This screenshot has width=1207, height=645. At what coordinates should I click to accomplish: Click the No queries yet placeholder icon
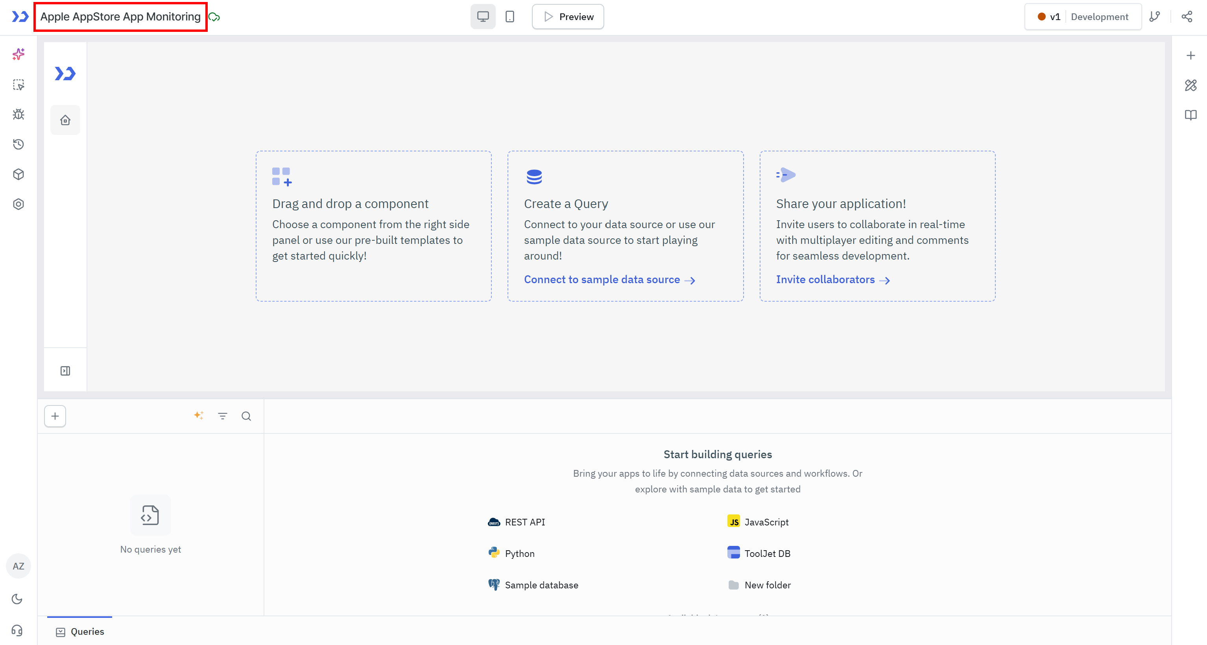coord(150,515)
